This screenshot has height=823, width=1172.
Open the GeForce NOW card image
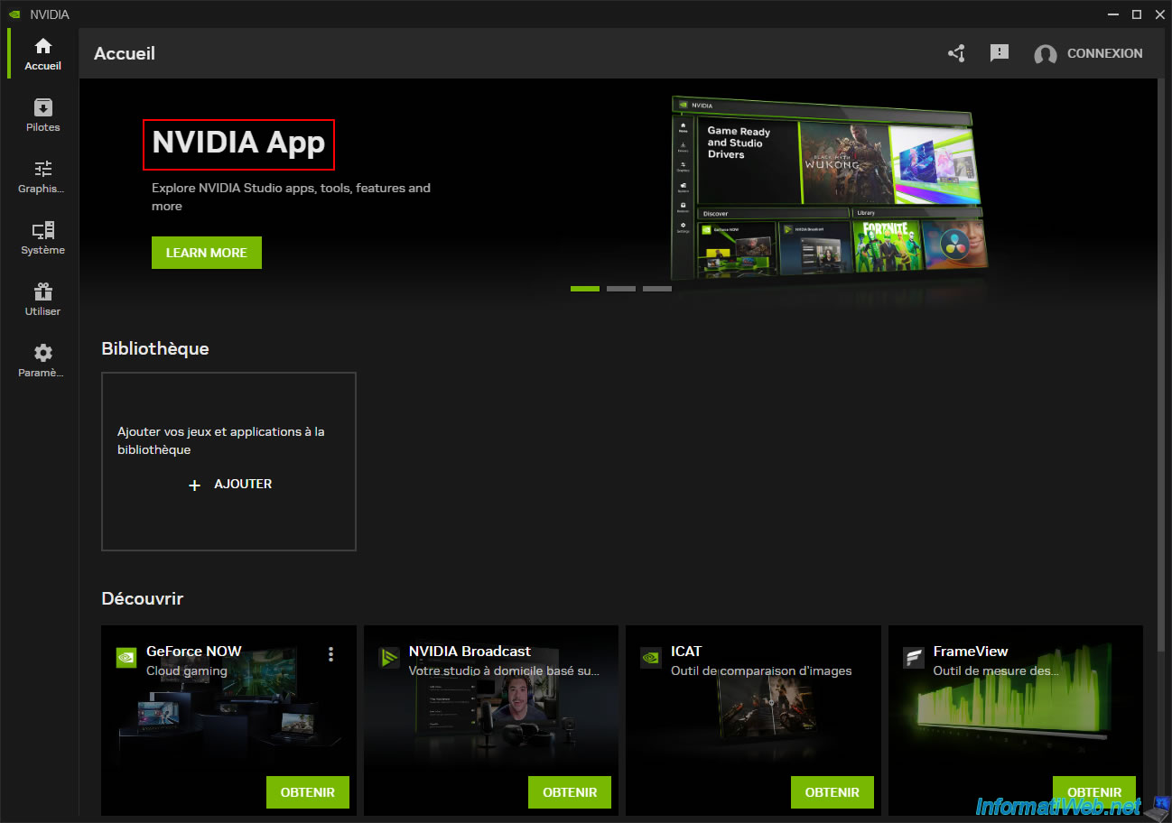(x=228, y=722)
